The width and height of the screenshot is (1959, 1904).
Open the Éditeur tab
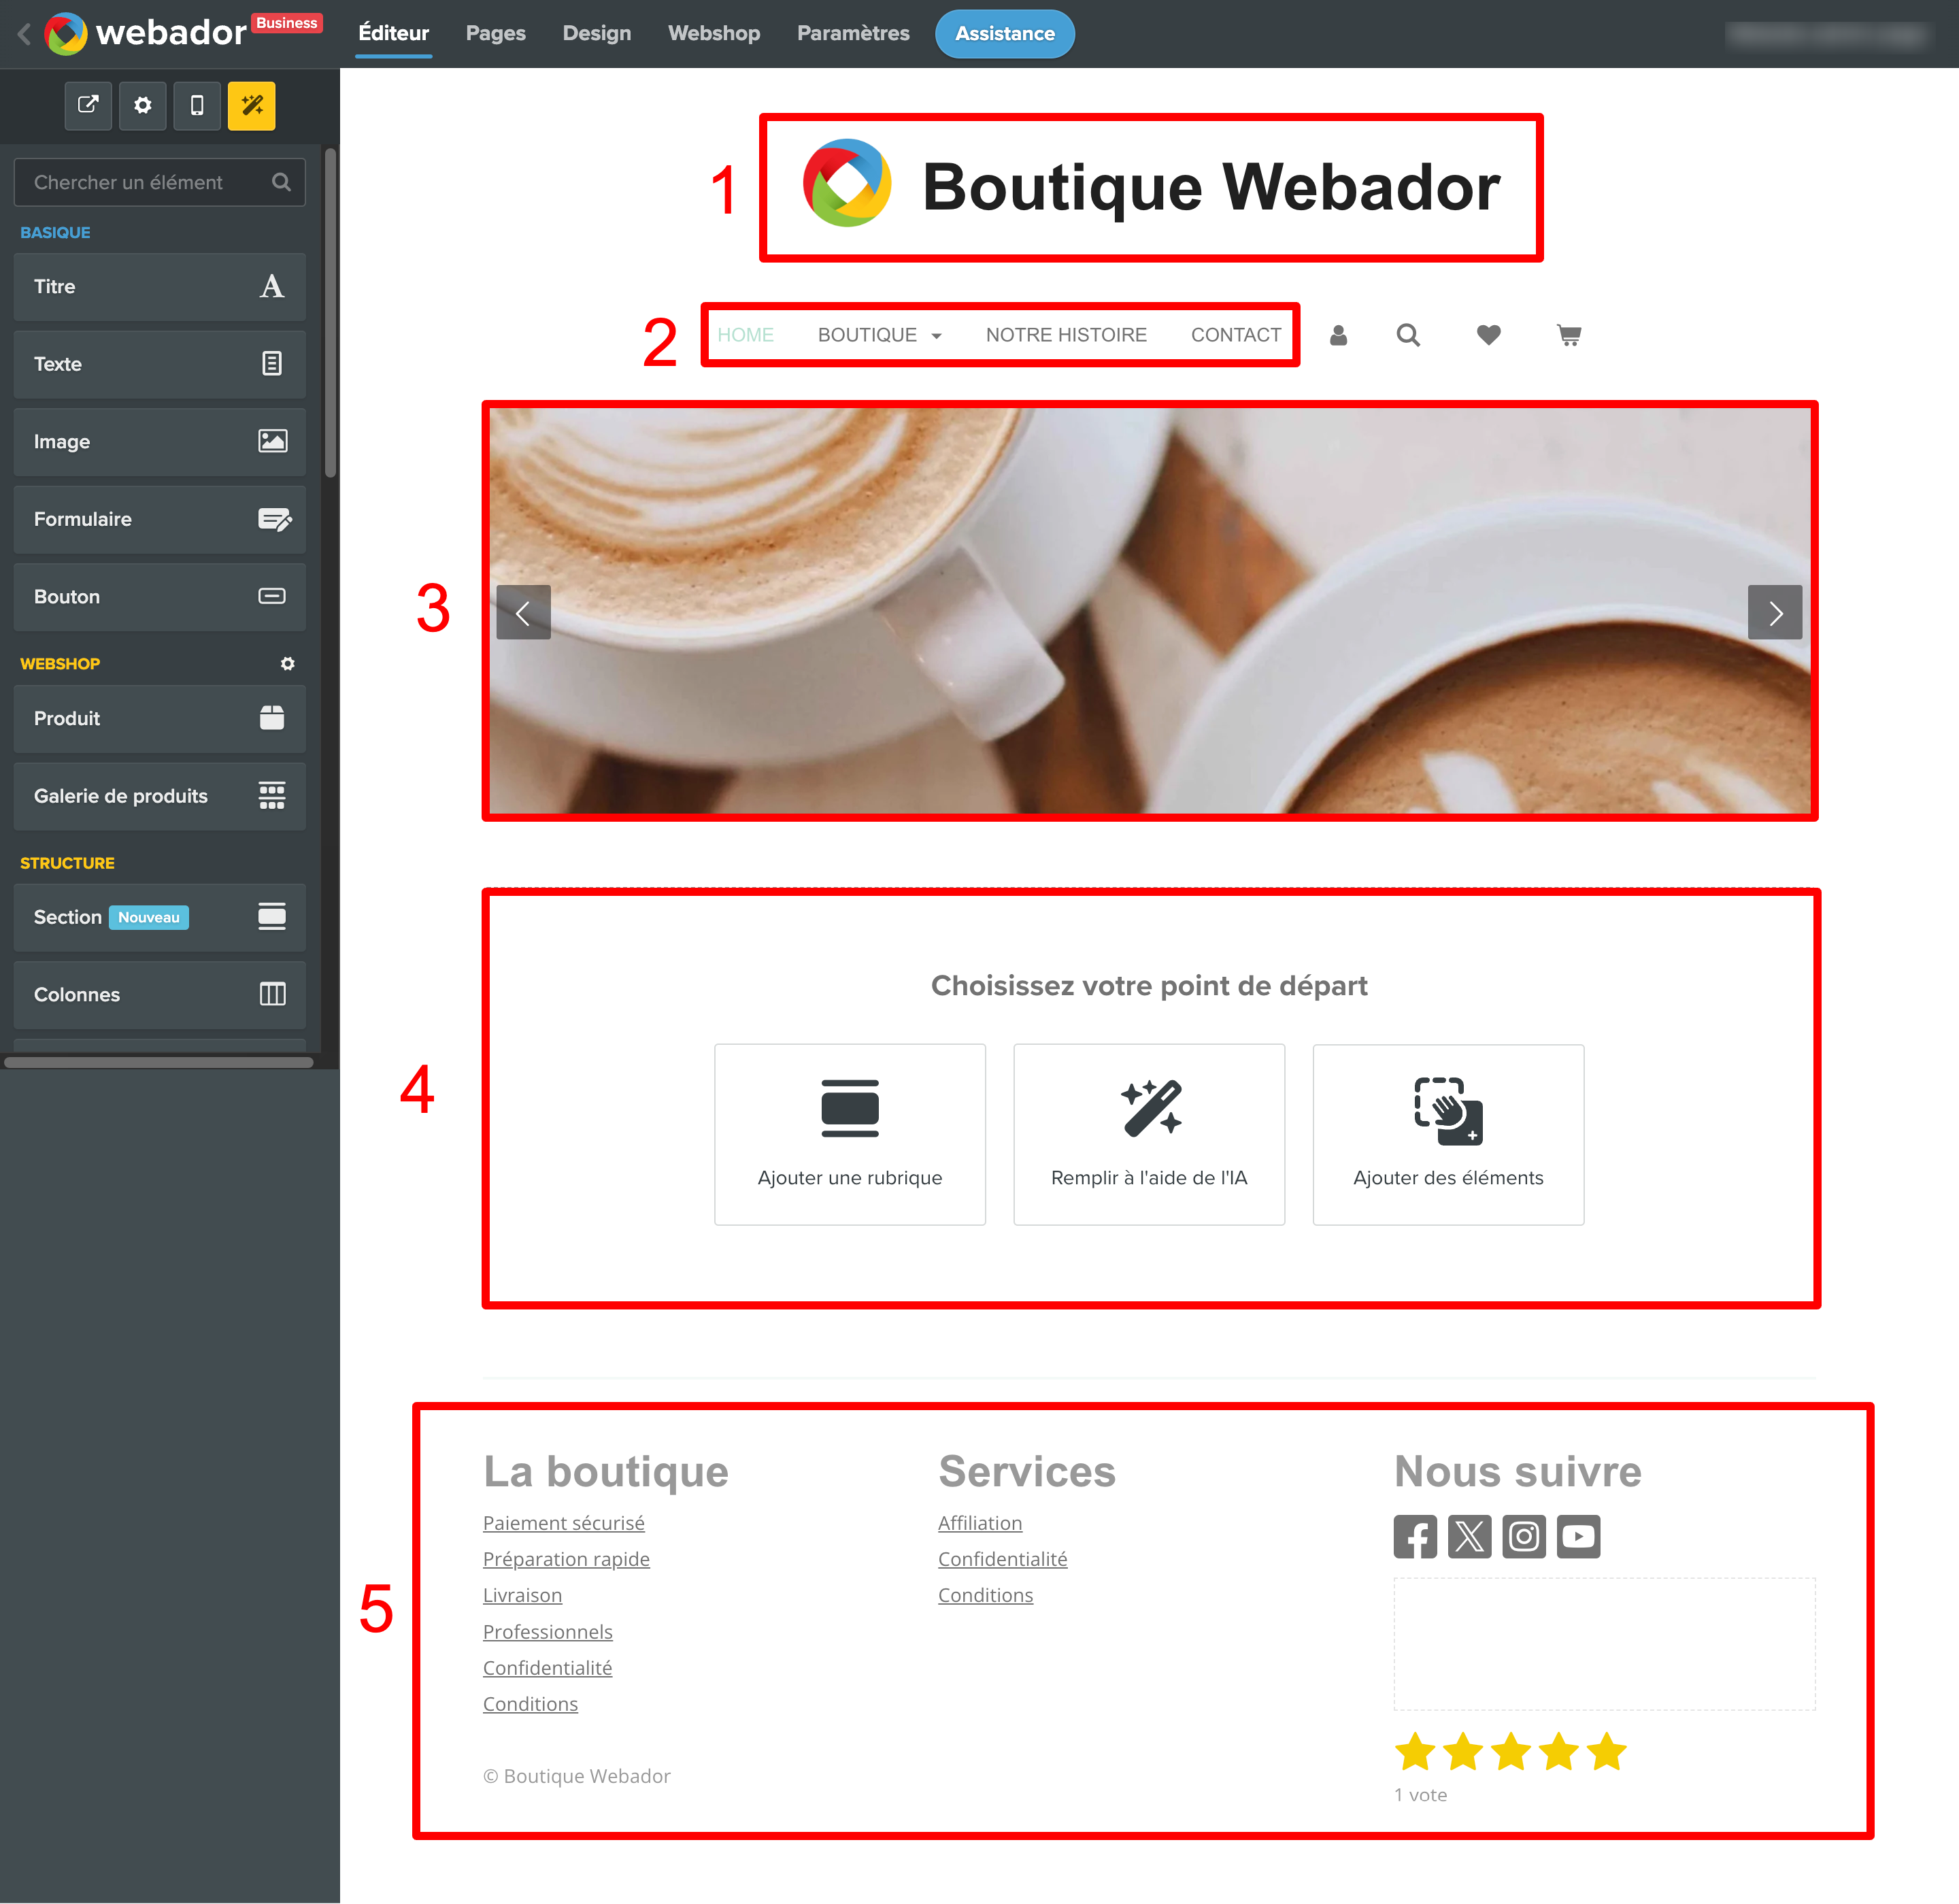tap(394, 33)
